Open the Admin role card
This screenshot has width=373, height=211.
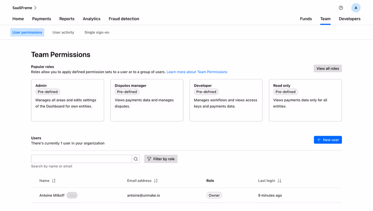[67, 100]
